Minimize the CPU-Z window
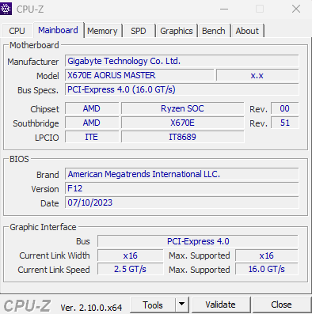Screen dimensions: 312x314 224,9
